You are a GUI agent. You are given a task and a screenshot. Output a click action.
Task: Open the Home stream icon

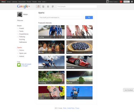click(x=38, y=6)
